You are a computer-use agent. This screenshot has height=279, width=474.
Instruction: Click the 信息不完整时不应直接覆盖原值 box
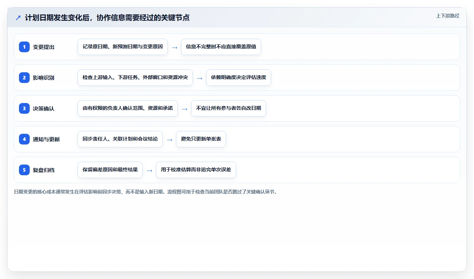coord(221,47)
